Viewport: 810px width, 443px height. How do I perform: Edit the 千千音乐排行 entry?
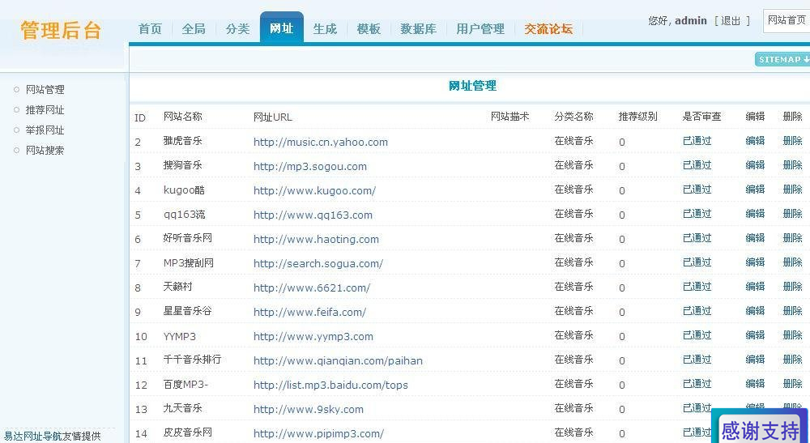coord(755,359)
